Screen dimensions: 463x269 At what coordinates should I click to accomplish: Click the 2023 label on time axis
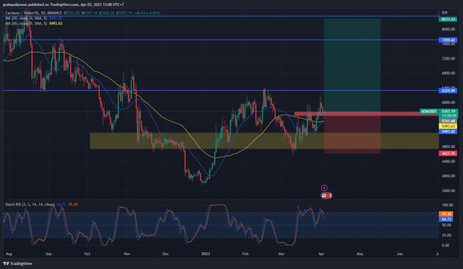pyautogui.click(x=206, y=254)
